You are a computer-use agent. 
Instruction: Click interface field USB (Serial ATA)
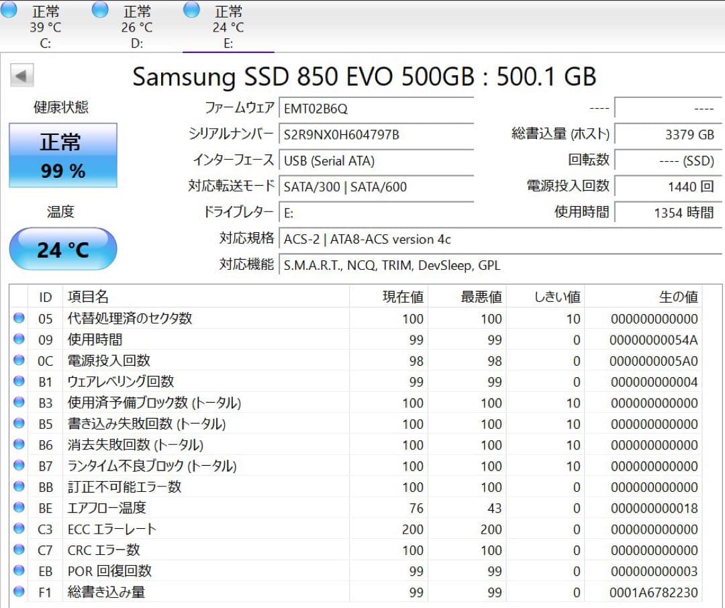(377, 161)
